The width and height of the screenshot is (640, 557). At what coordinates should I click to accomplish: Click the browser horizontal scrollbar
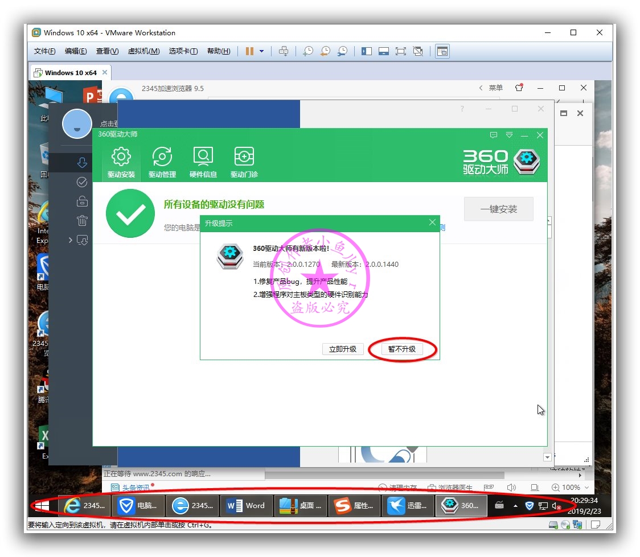coord(384,476)
